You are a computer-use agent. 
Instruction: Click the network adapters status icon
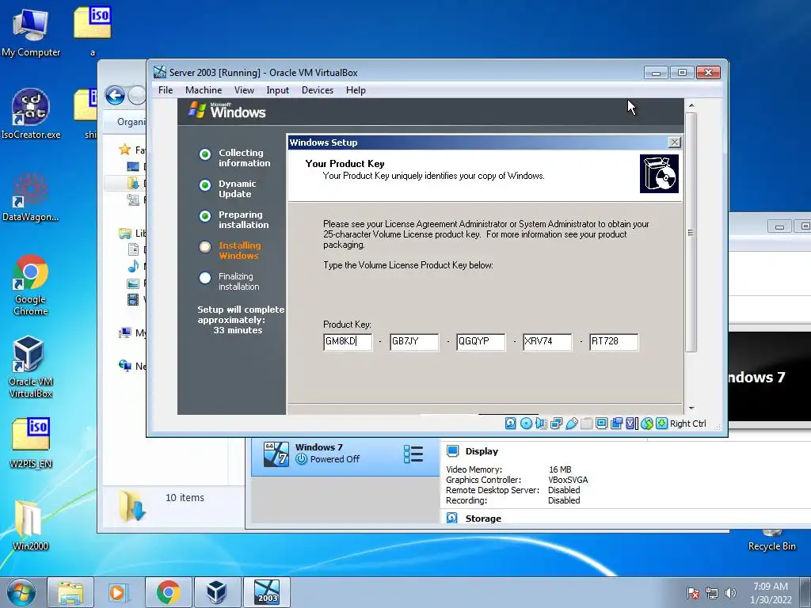coord(557,424)
